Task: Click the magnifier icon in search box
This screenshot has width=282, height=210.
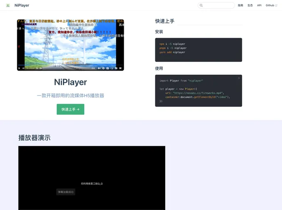Action: (201, 5)
